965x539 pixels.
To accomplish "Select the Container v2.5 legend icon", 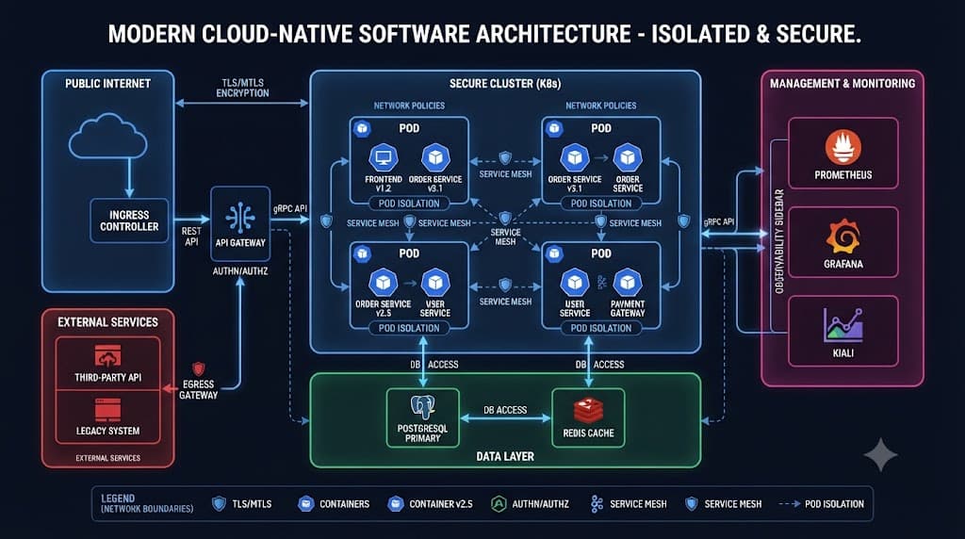I will coord(396,504).
